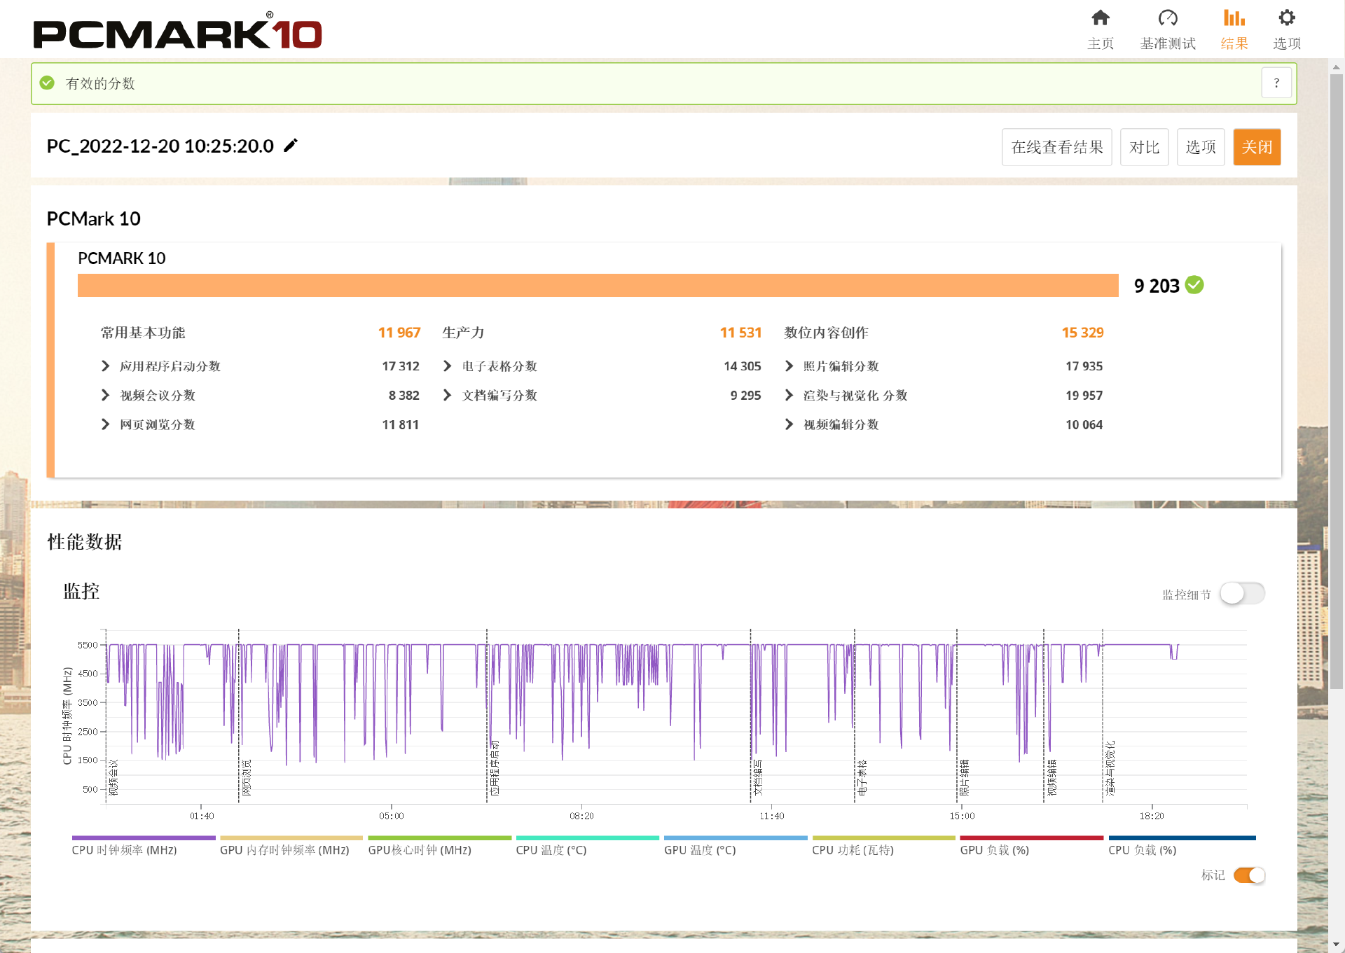Expand 照片编辑分数 photo editing row

[789, 366]
